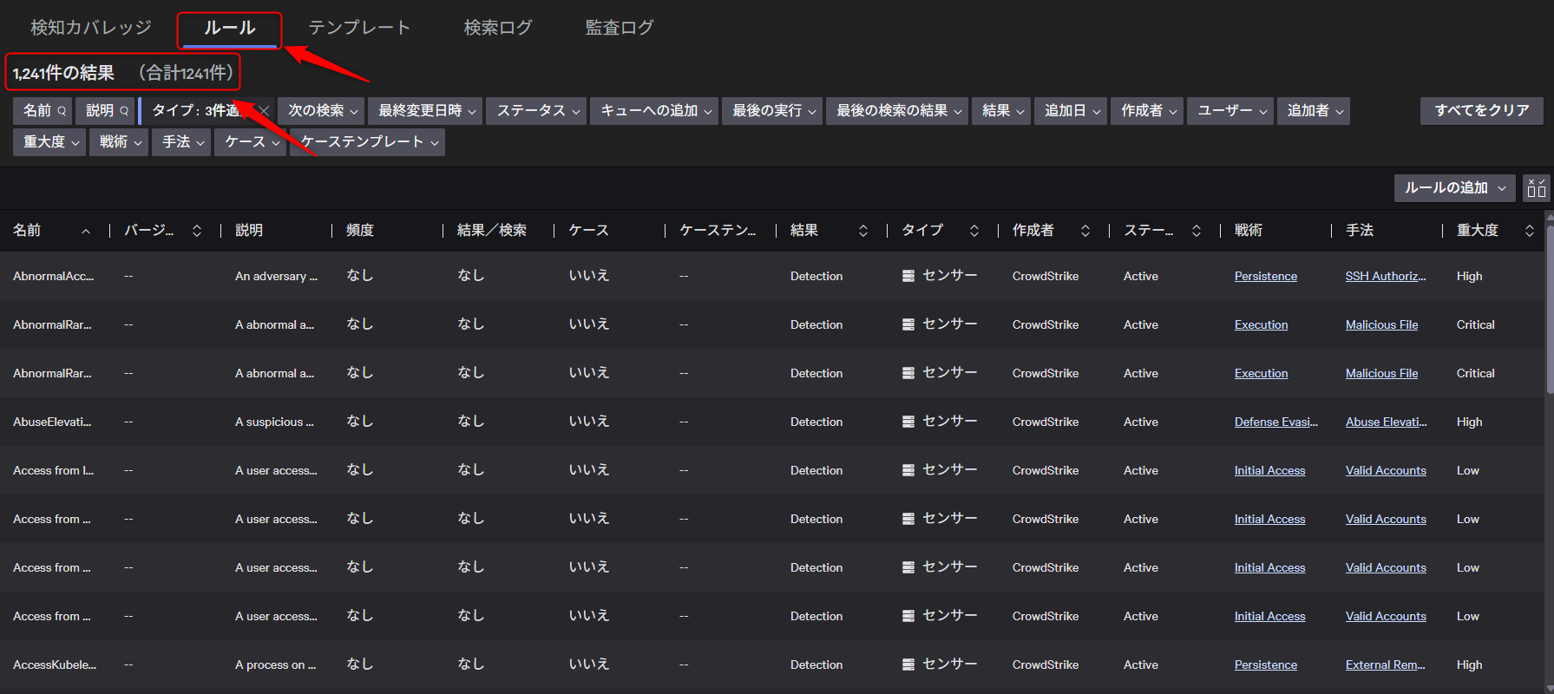Screen dimensions: 1554x694
Task: Expand the 結果 filter dropdown
Action: pyautogui.click(x=1002, y=111)
